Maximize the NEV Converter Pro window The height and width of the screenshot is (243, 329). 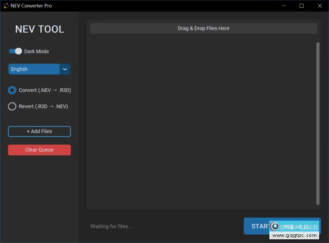[301, 6]
